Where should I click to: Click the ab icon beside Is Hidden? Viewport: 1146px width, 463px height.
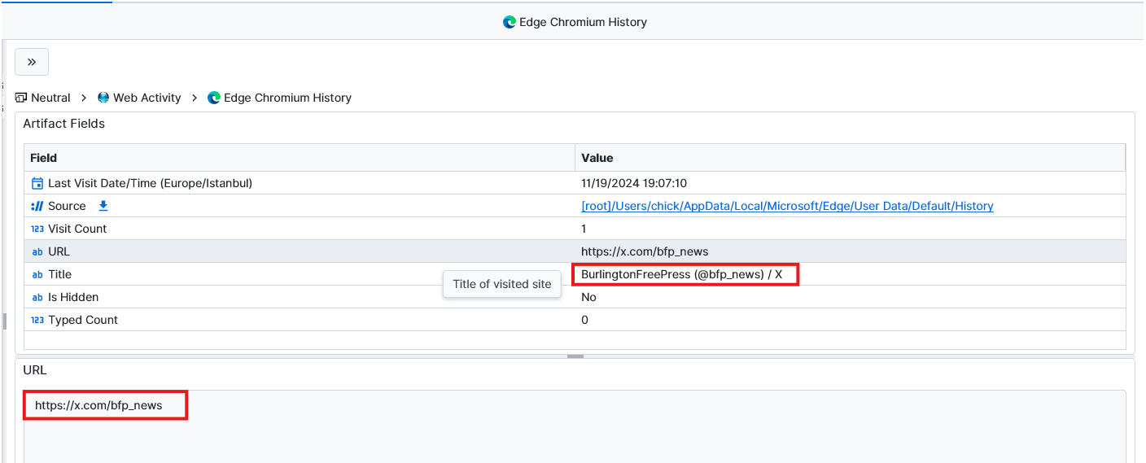pos(37,297)
